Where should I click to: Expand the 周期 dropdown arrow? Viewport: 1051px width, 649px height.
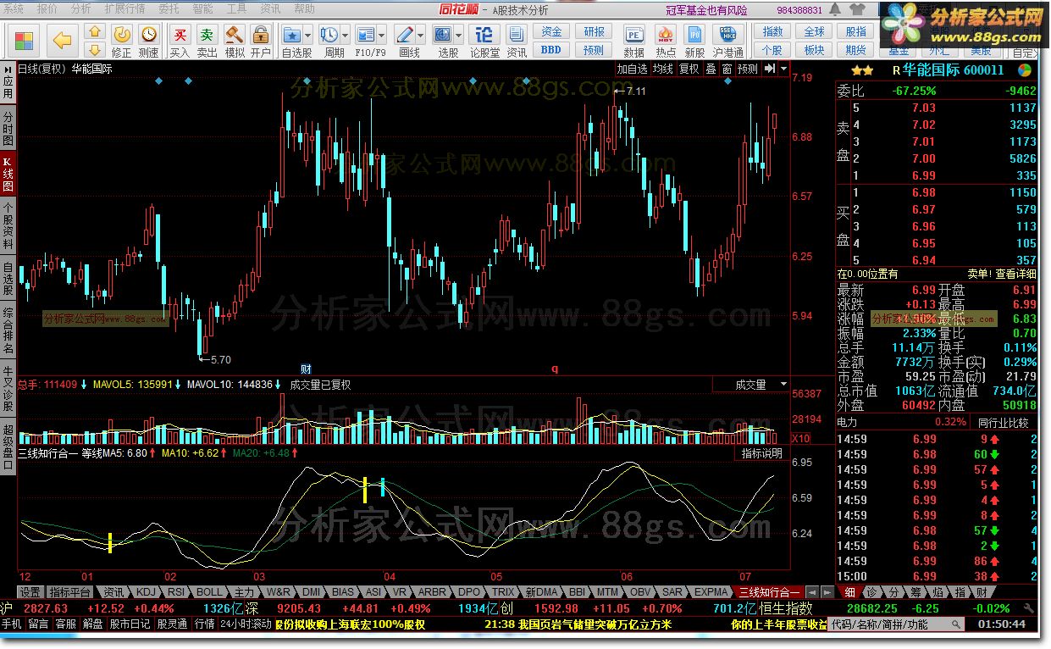(x=345, y=36)
